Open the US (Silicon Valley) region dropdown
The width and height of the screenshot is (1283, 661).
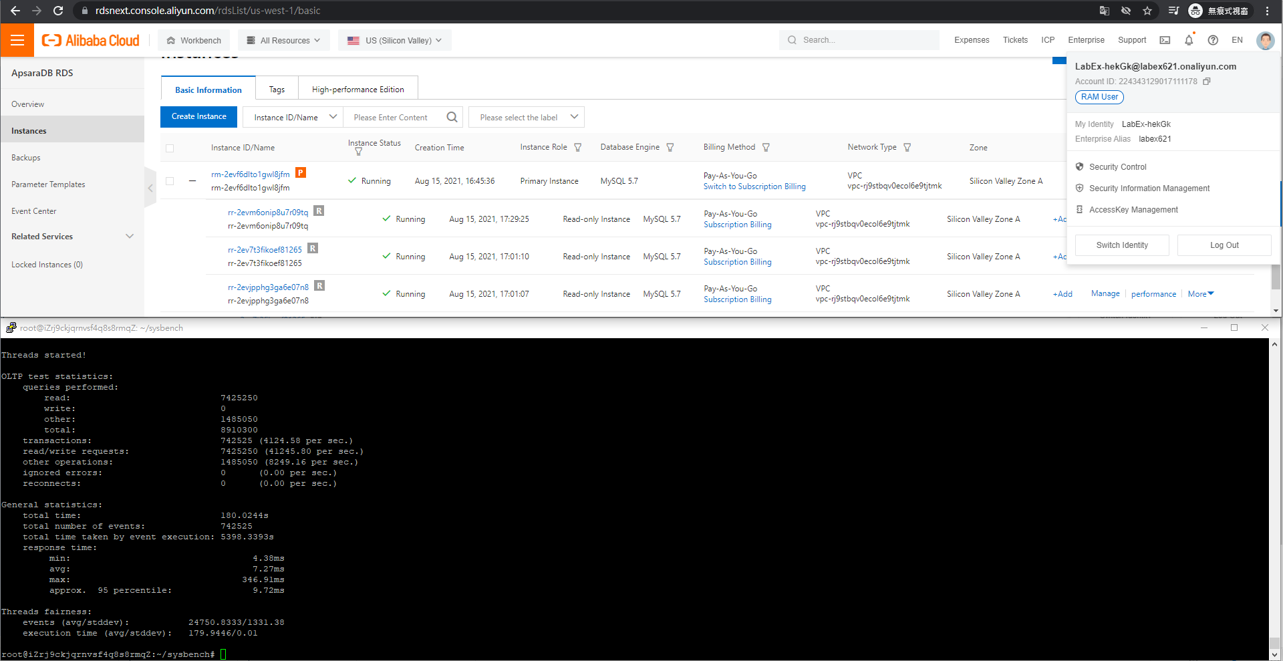click(x=394, y=40)
